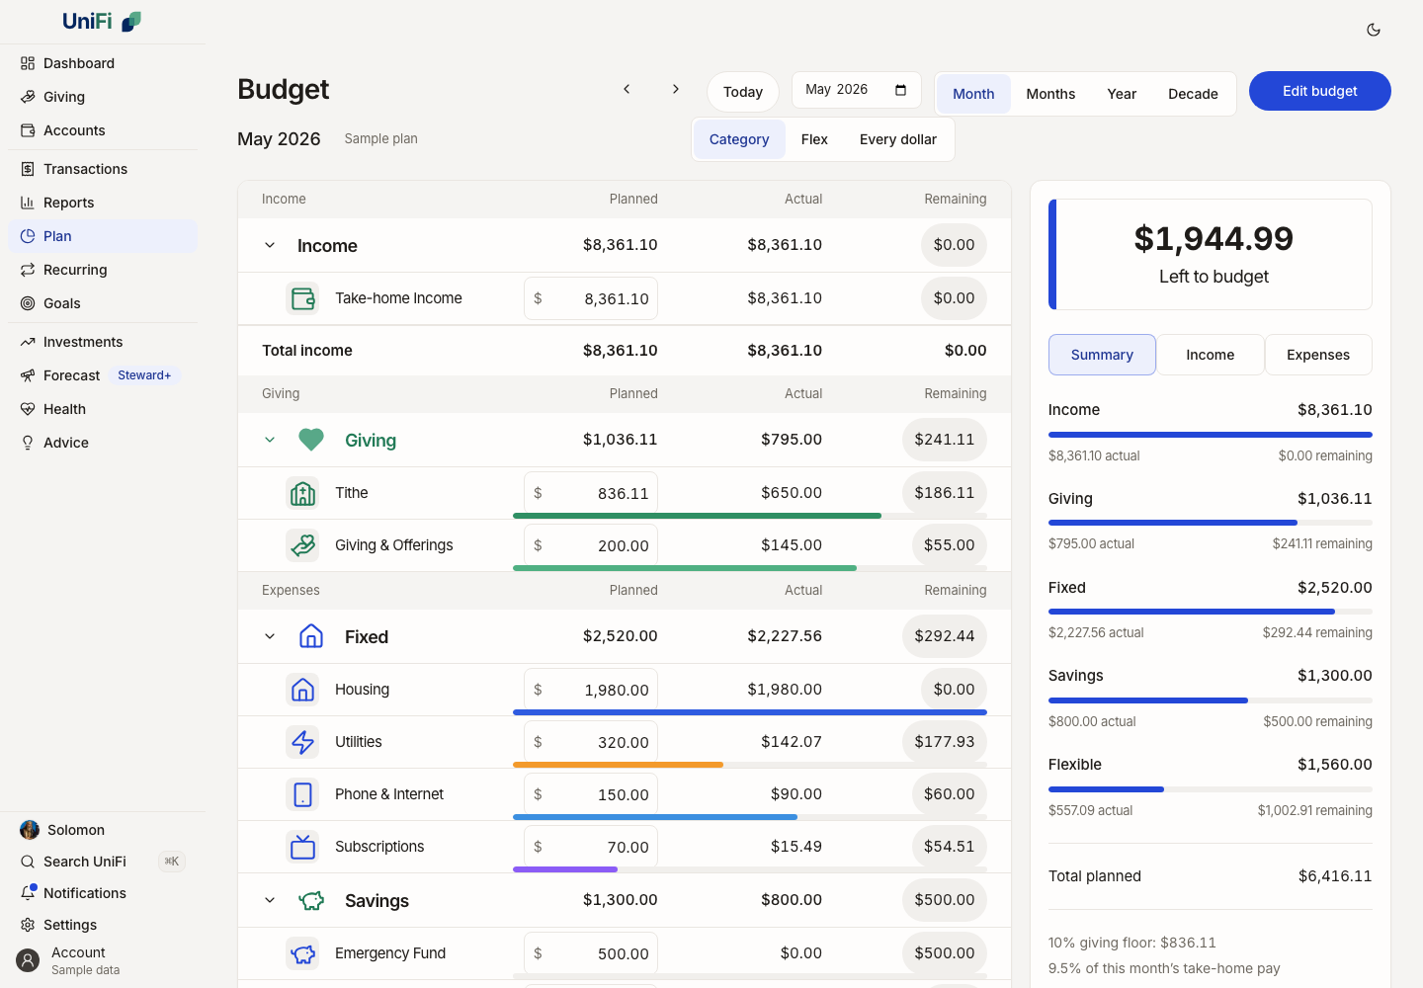Screen dimensions: 1423x988
Task: Select the Year view tab
Action: (x=1122, y=94)
